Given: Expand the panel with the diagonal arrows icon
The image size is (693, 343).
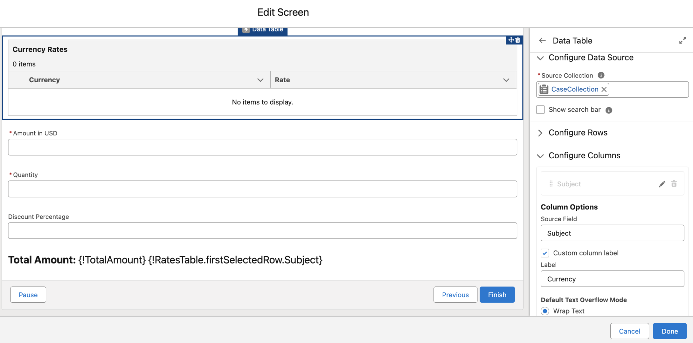Looking at the screenshot, I should click(683, 40).
